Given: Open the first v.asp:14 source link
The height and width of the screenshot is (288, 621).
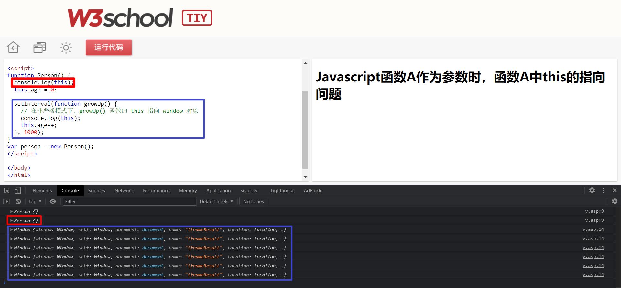Looking at the screenshot, I should coord(593,229).
